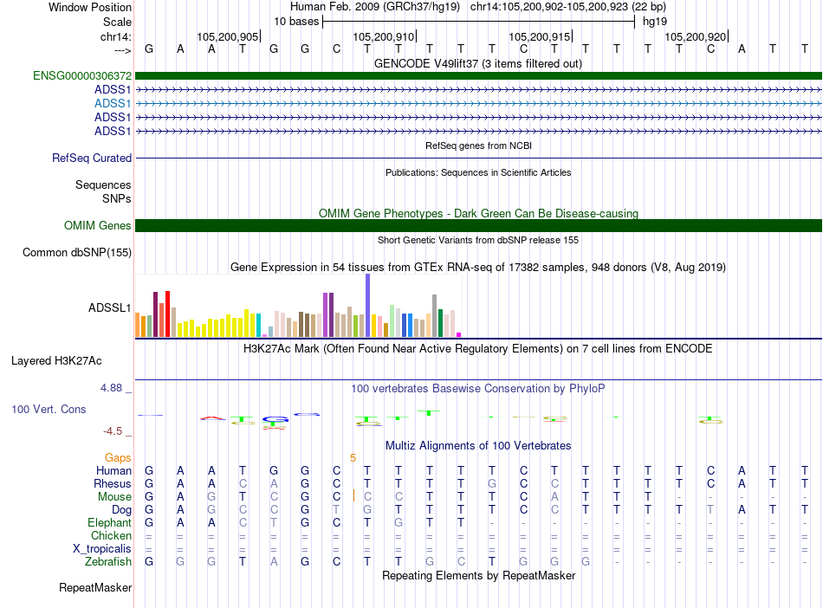Click the orange gap count number 5
823x608 pixels.
pyautogui.click(x=353, y=457)
